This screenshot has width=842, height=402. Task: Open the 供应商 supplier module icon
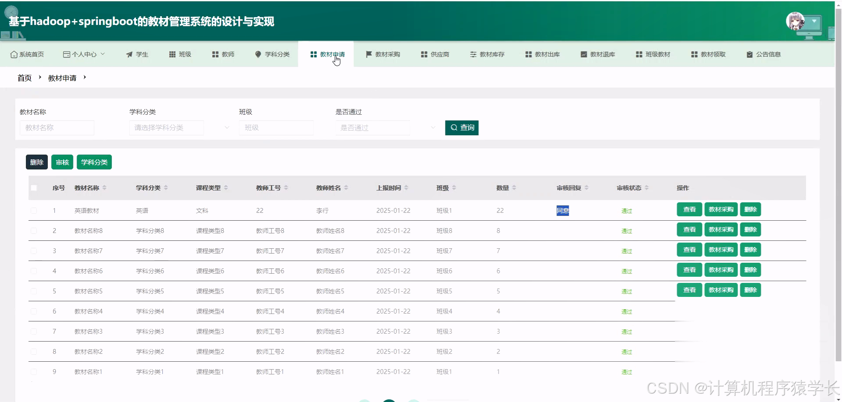pos(424,54)
